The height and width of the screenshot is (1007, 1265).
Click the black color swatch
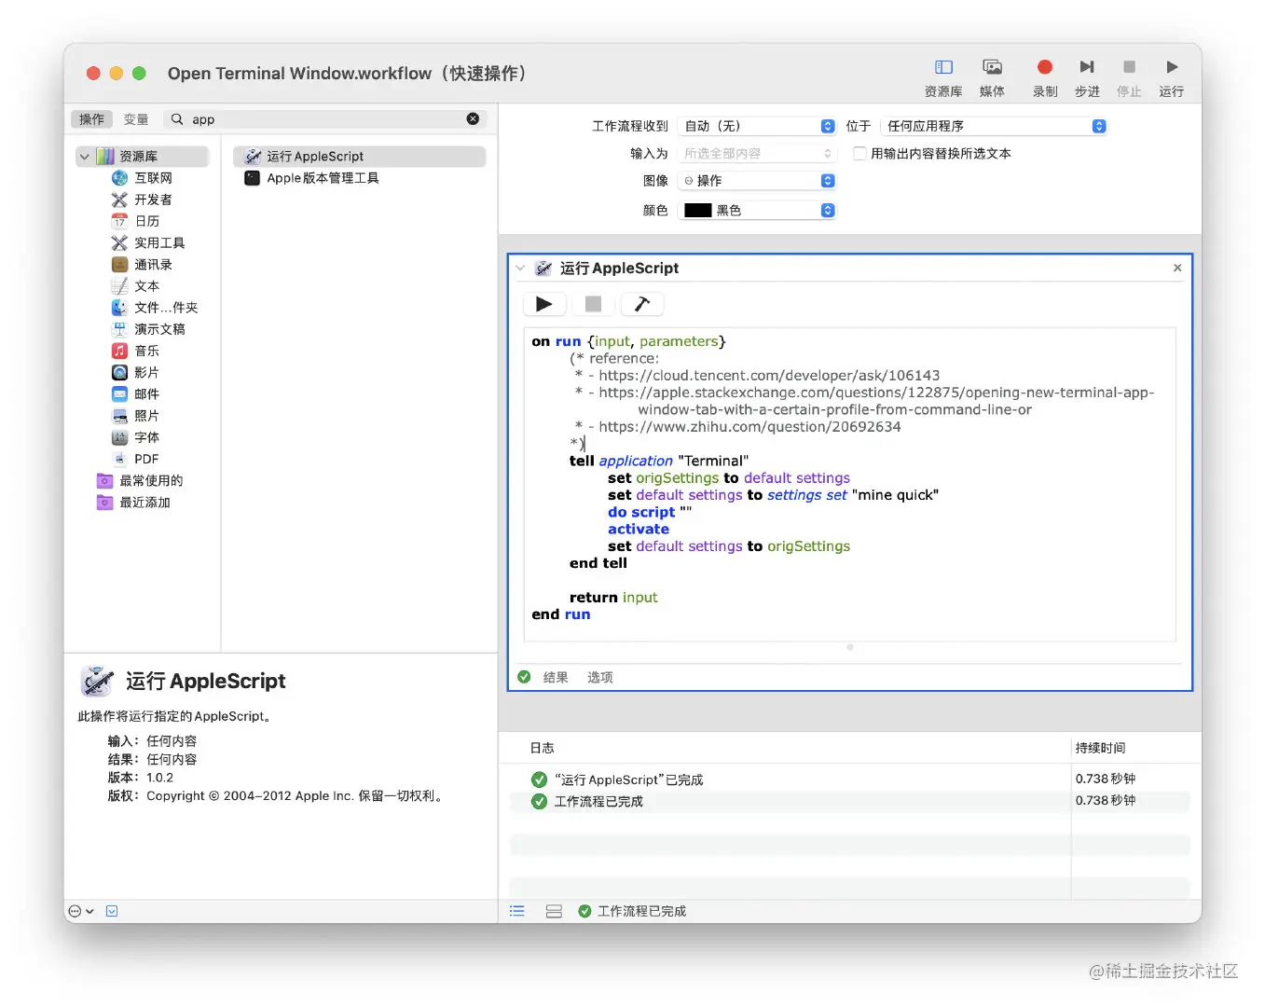(697, 210)
